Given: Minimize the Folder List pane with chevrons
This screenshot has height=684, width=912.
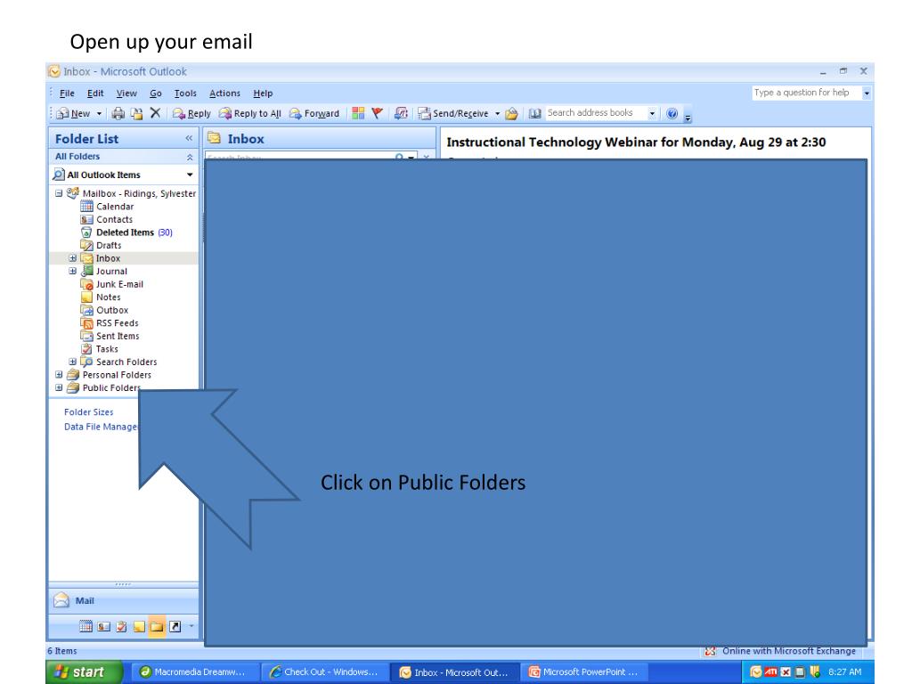Looking at the screenshot, I should [x=189, y=138].
